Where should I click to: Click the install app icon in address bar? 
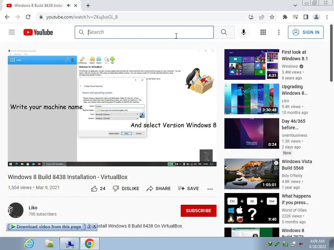[251, 17]
